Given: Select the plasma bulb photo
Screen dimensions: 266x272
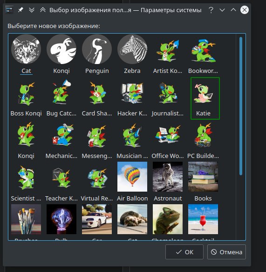Looking at the screenshot, I should pos(61,219).
